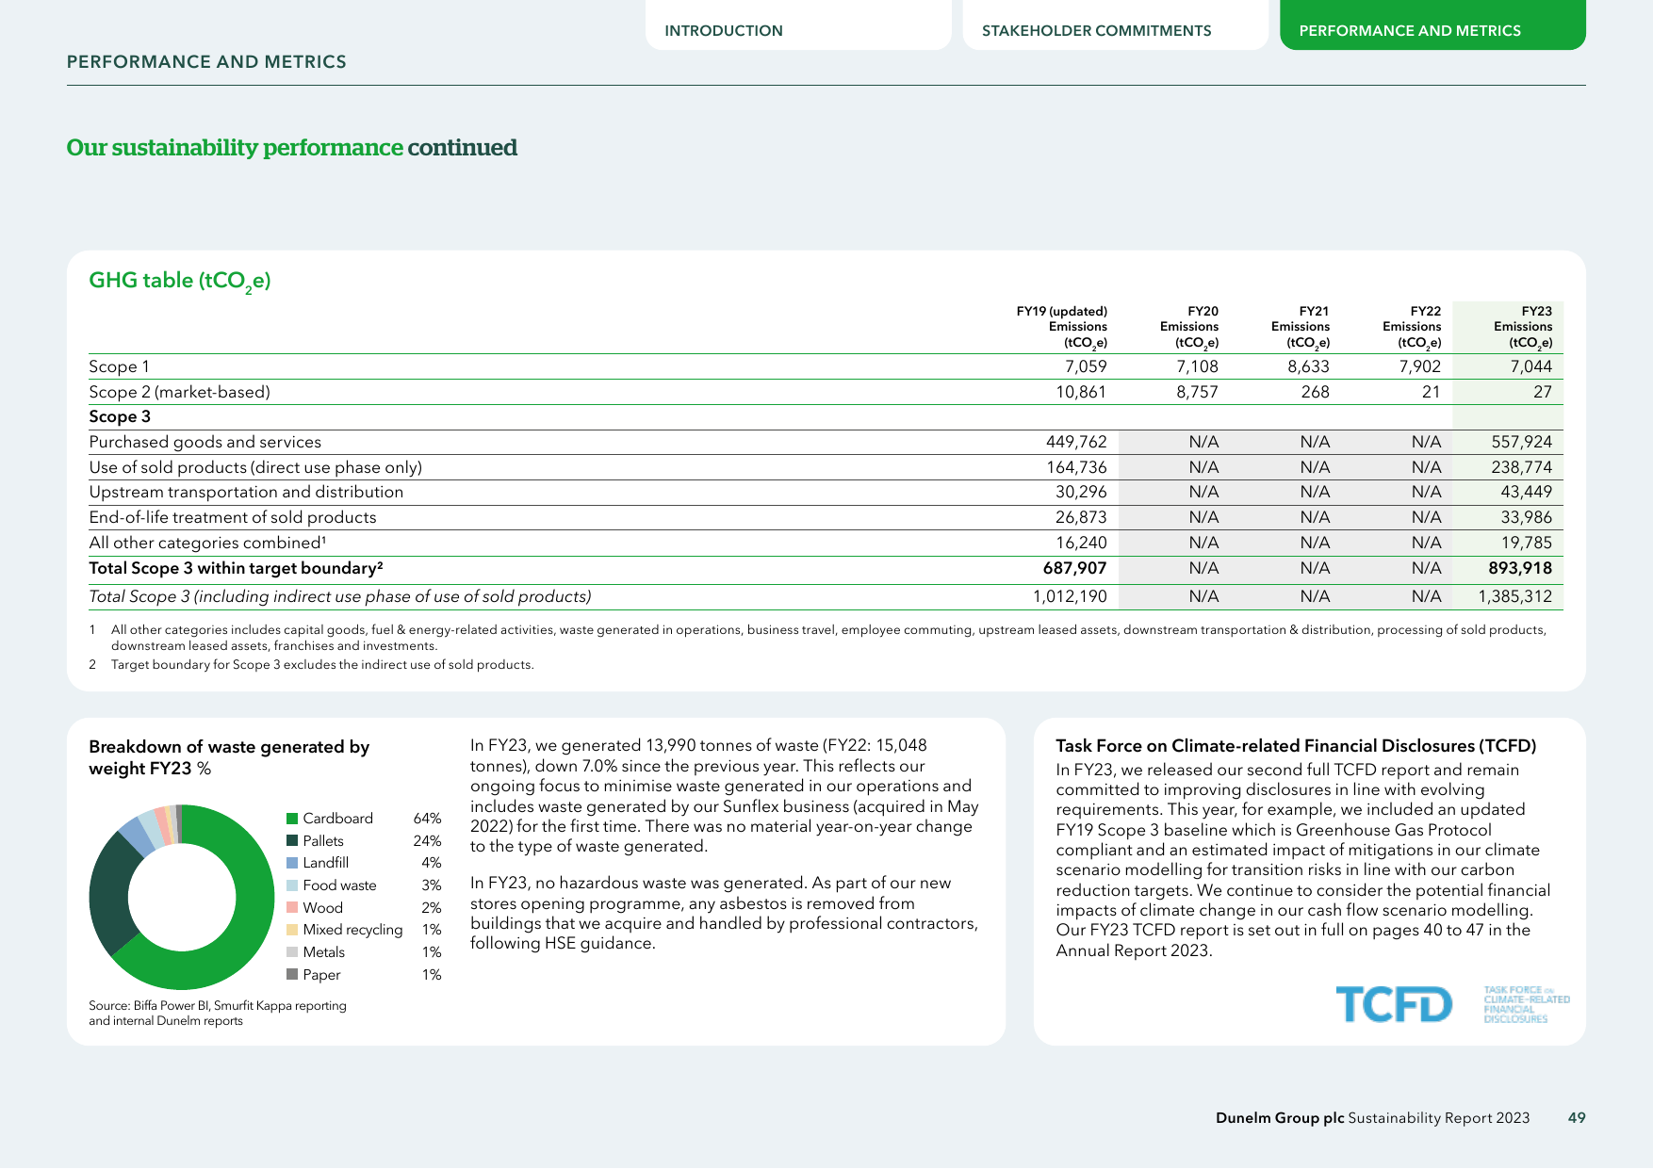Click the pink Wood legend swatch
The image size is (1653, 1169).
click(x=292, y=908)
